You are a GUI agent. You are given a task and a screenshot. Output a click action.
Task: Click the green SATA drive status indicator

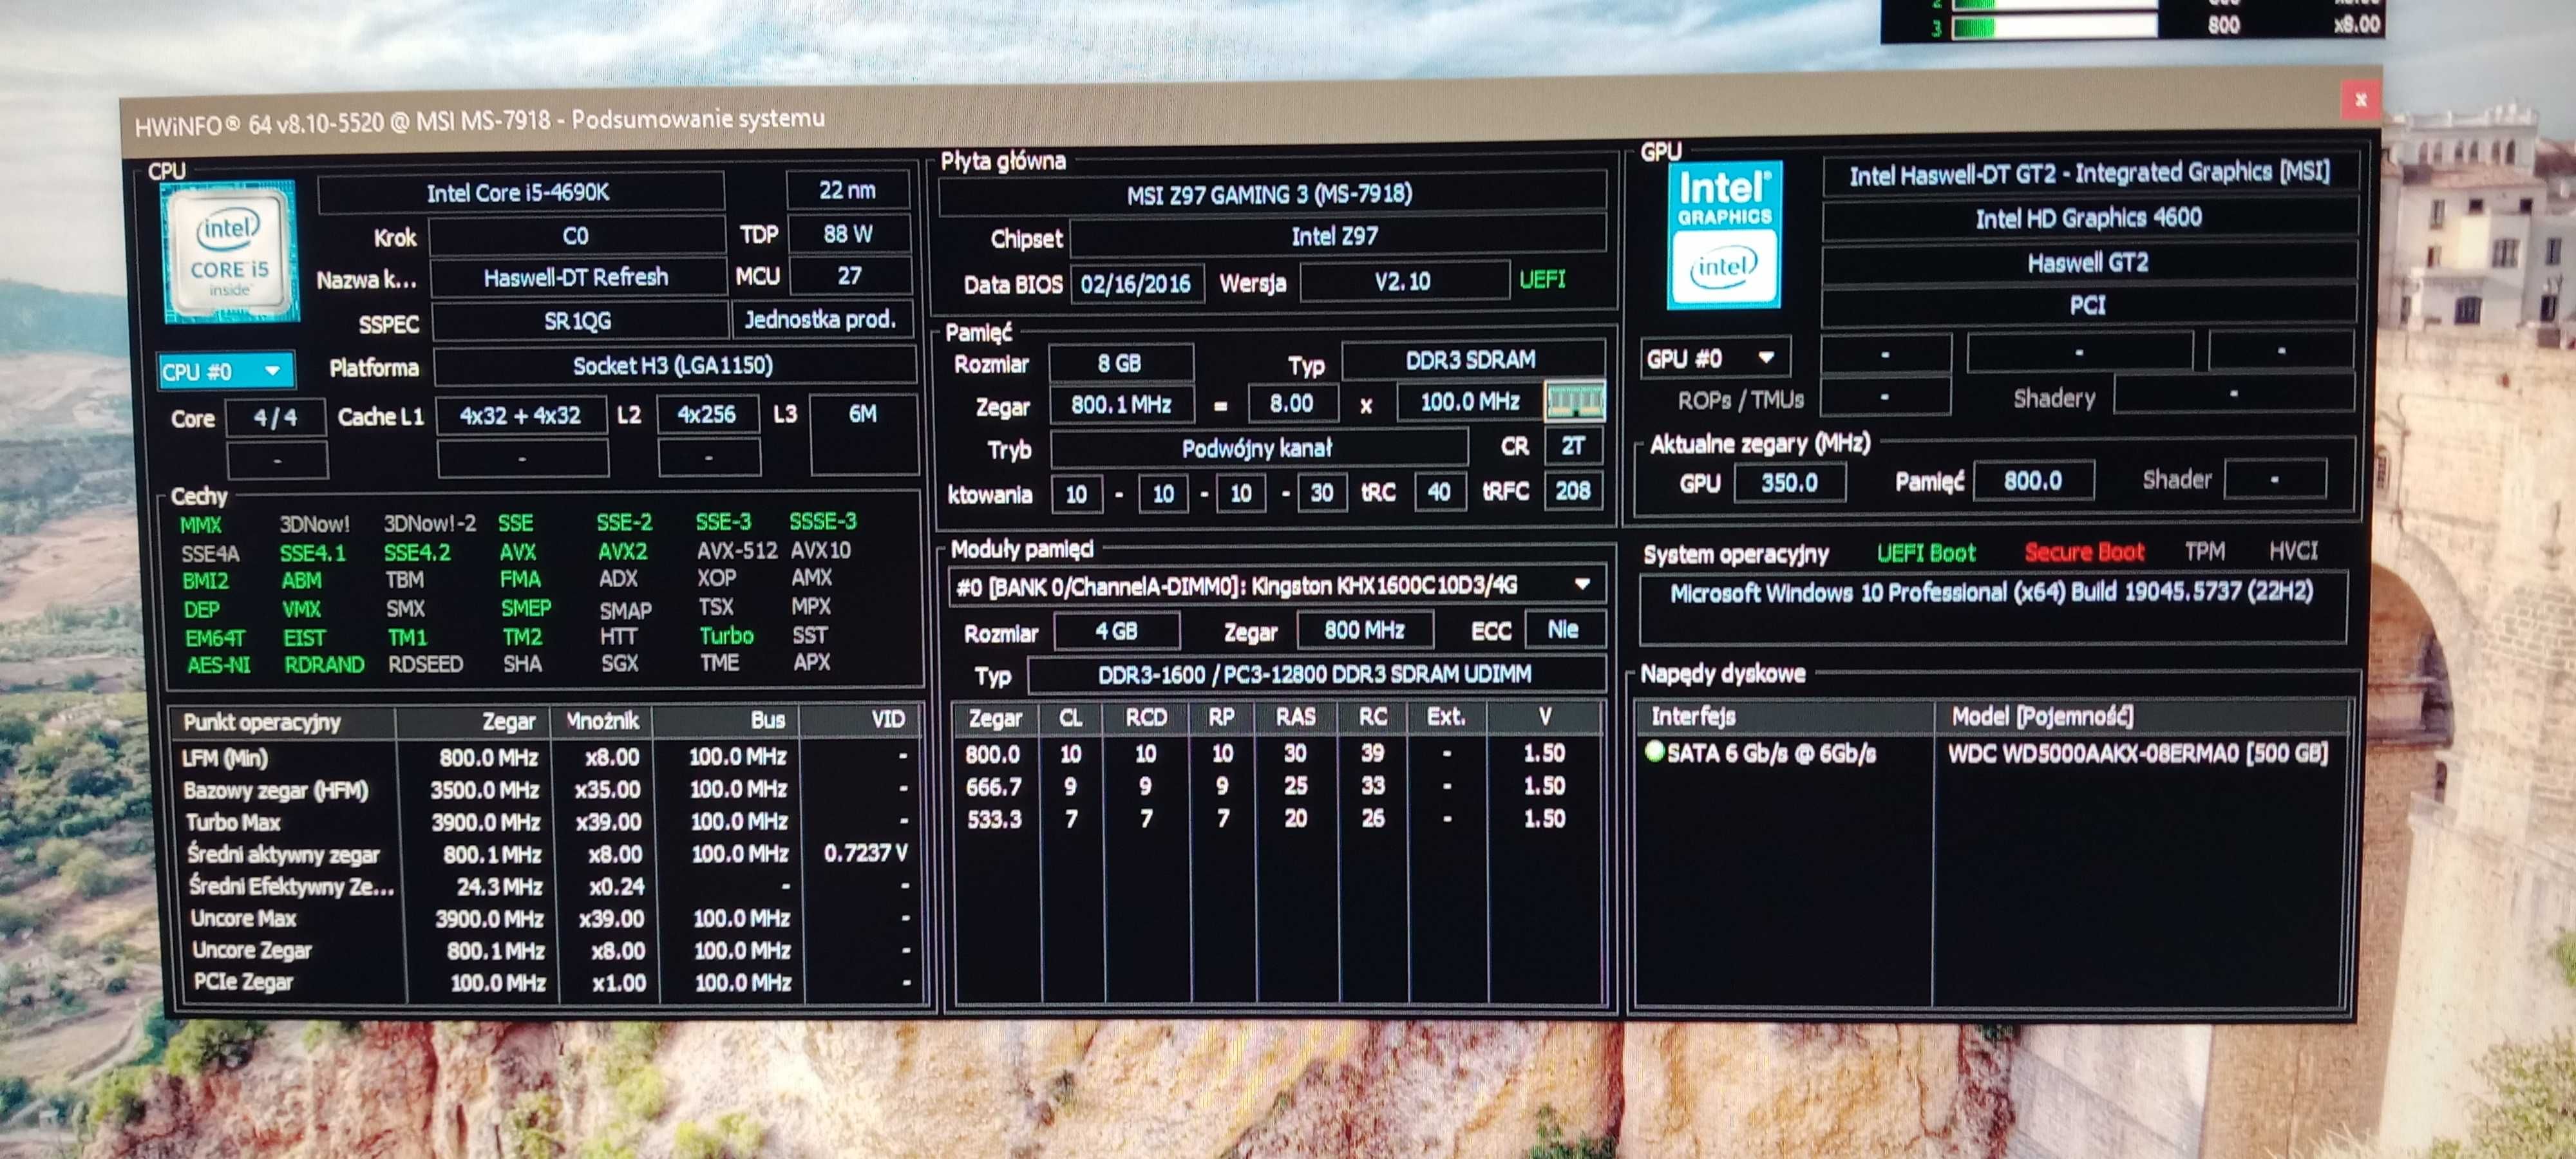pyautogui.click(x=1654, y=751)
